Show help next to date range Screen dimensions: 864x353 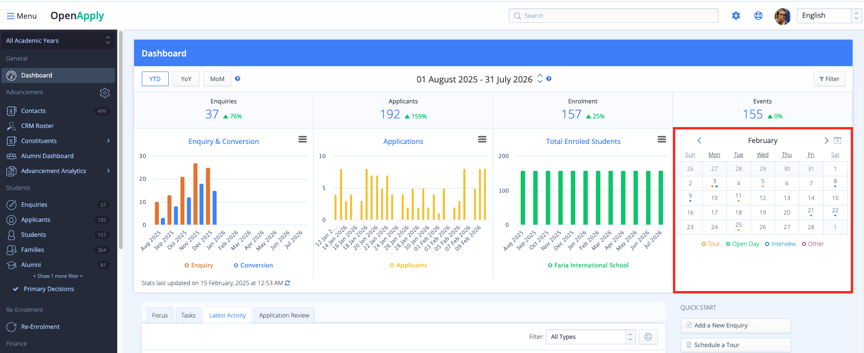[549, 78]
